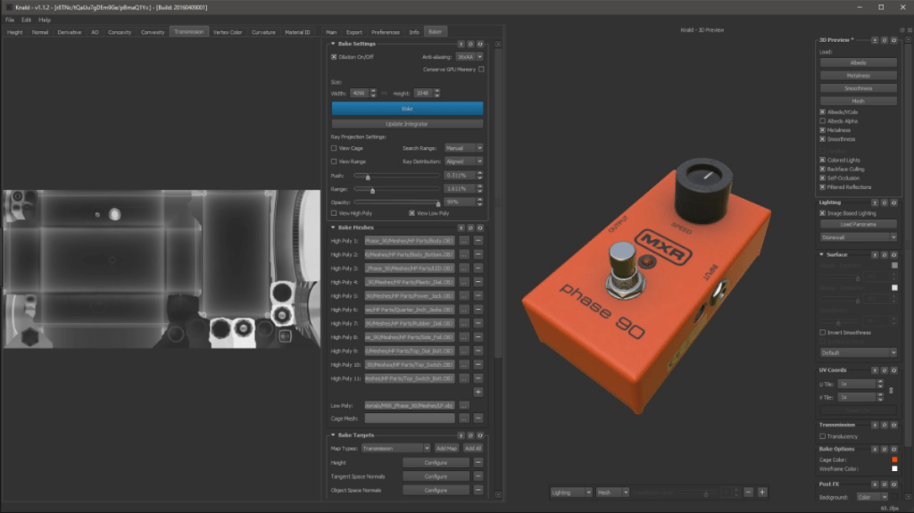The width and height of the screenshot is (914, 513).
Task: Open the Map Types dropdown
Action: tap(396, 448)
